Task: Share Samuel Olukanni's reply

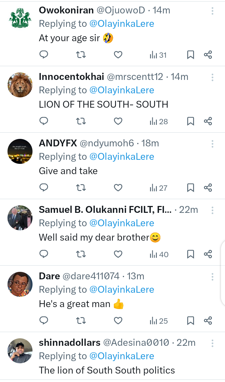Action: pyautogui.click(x=208, y=254)
